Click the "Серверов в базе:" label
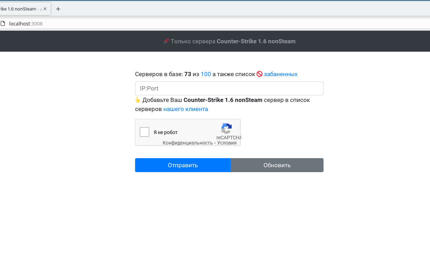 [x=159, y=74]
